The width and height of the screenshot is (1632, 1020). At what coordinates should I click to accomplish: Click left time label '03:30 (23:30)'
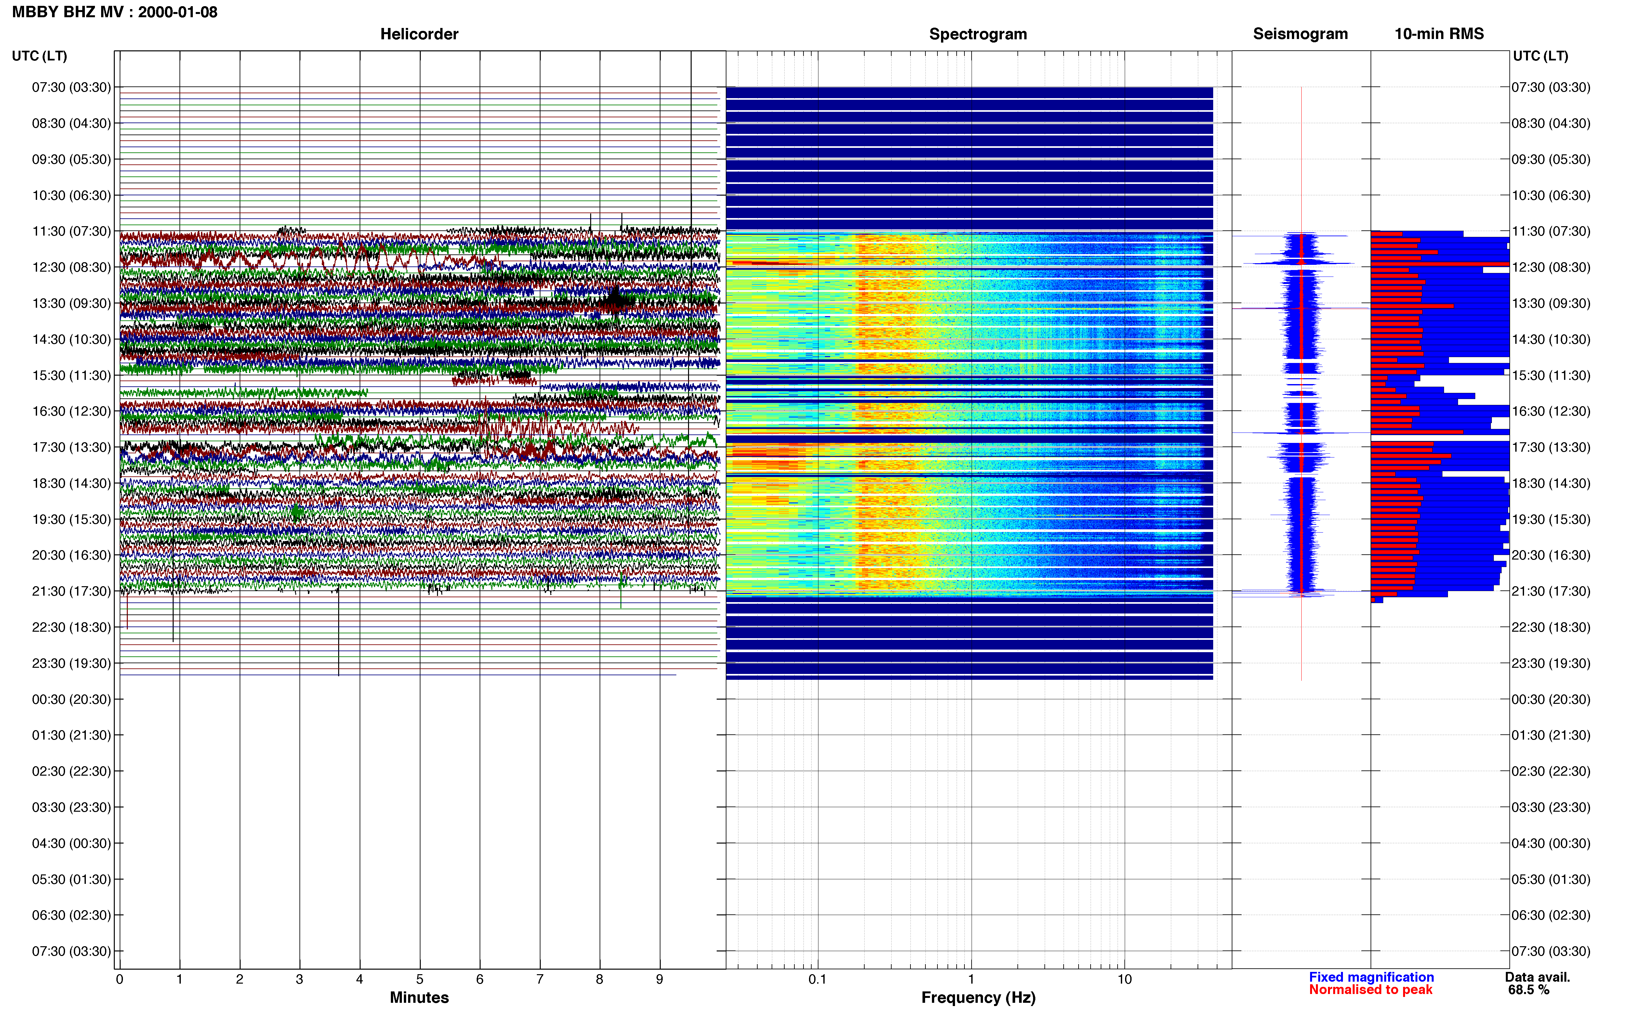[x=72, y=807]
